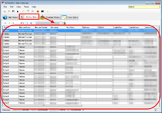Click the lightbulb toolbar icon
Viewport: 162px width, 113px height.
coord(48,11)
